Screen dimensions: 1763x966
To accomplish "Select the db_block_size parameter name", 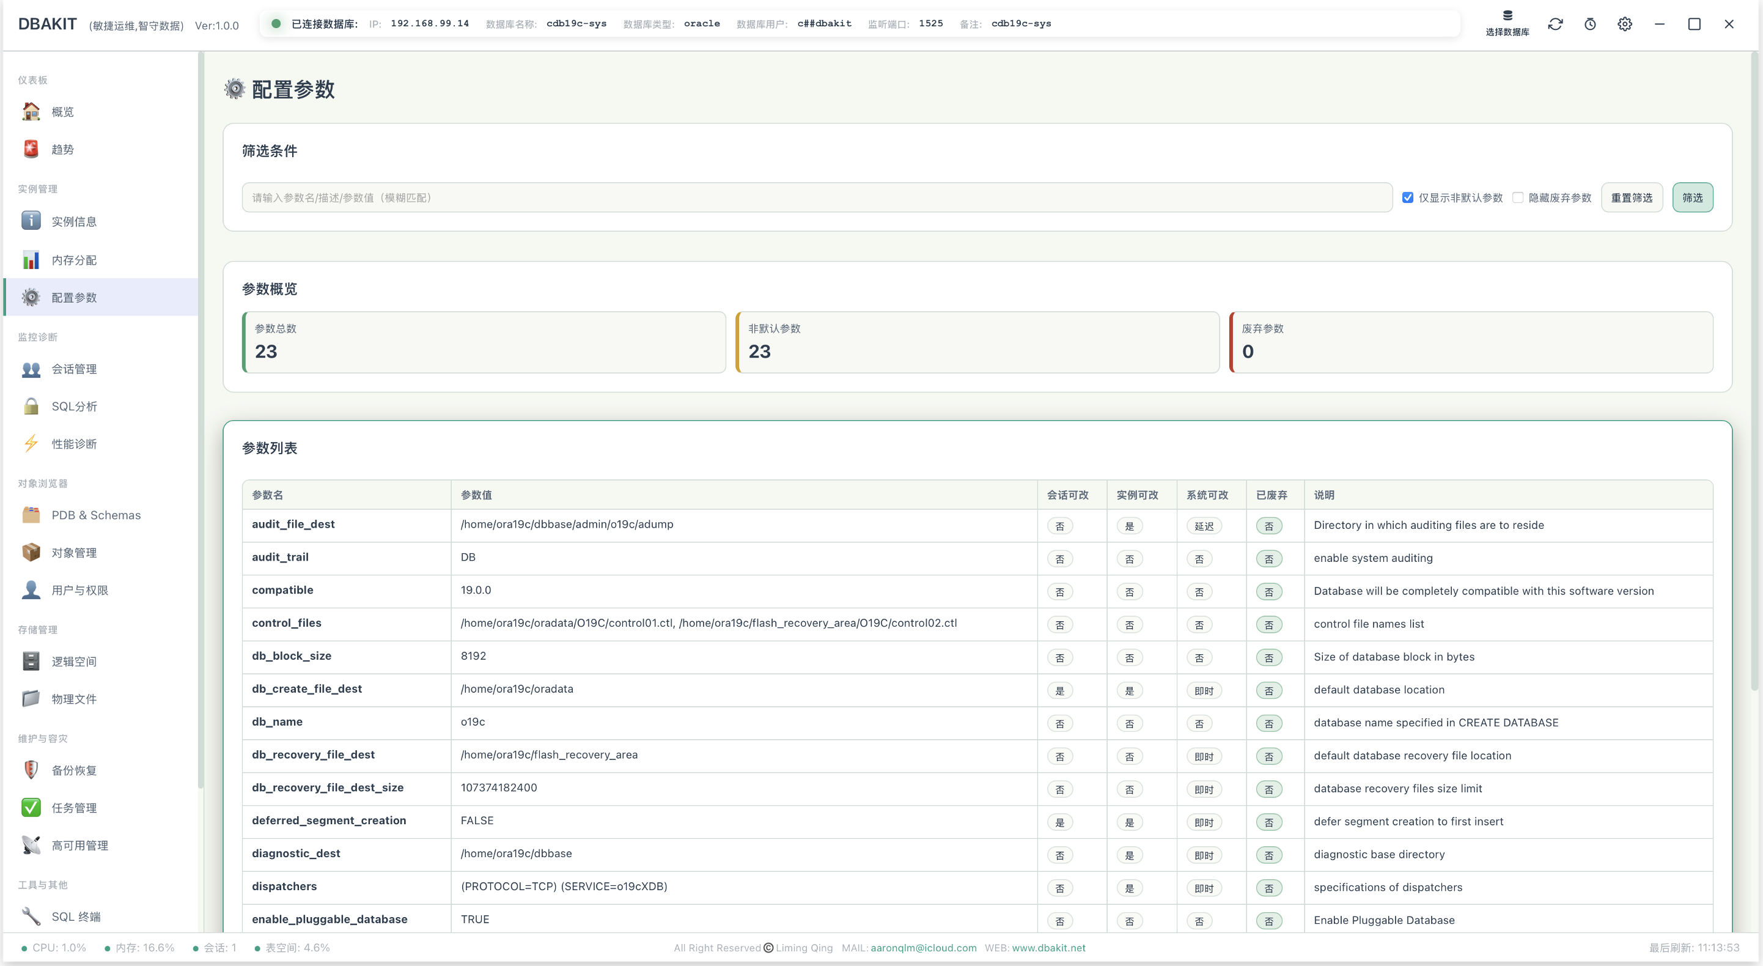I will pyautogui.click(x=292, y=655).
